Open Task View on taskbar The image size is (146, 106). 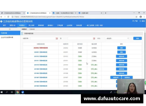click(12, 92)
